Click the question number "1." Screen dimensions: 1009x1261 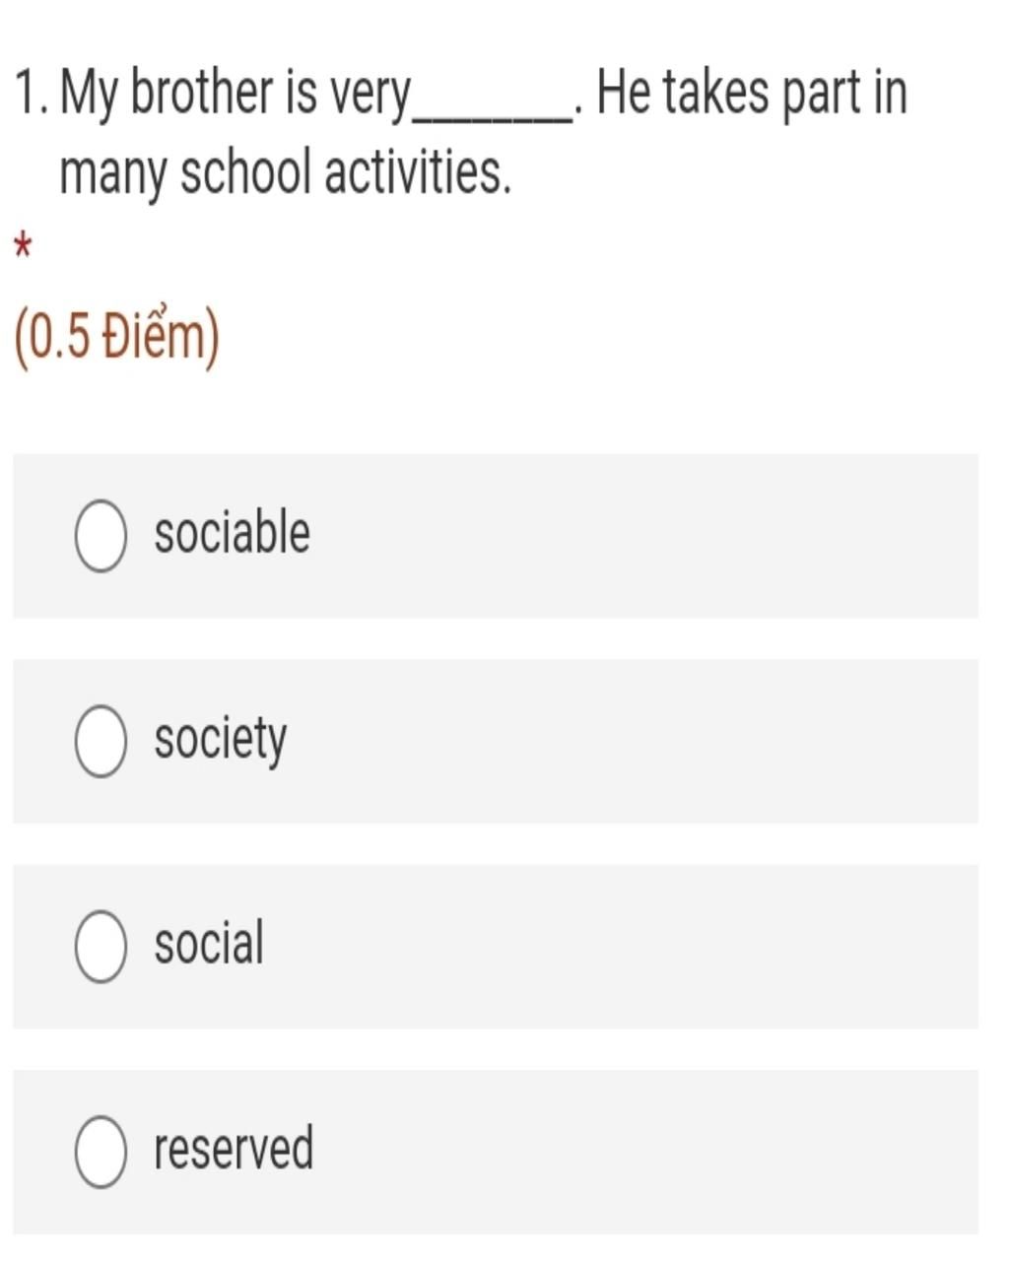pos(32,94)
